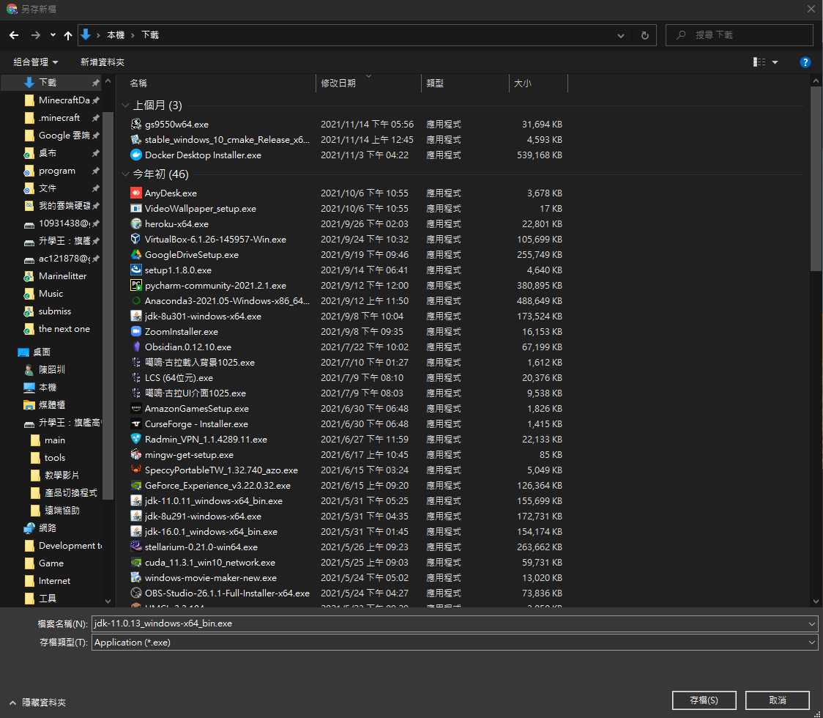Select the CurseForge - Installer.exe icon

[136, 423]
